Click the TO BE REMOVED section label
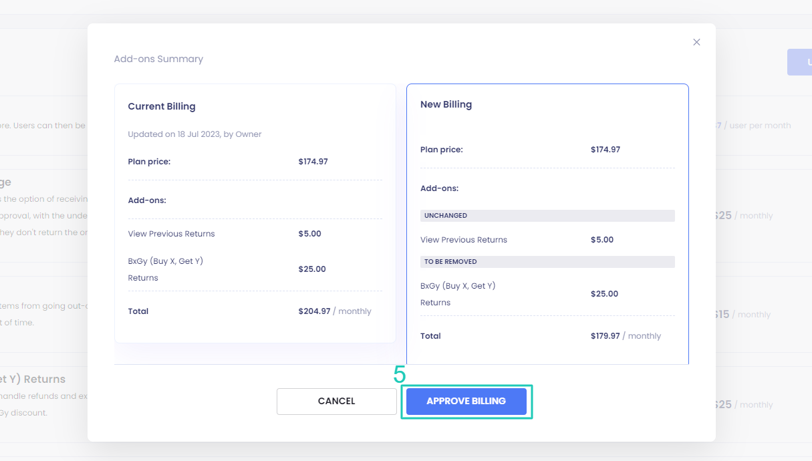This screenshot has width=812, height=461. (x=450, y=262)
